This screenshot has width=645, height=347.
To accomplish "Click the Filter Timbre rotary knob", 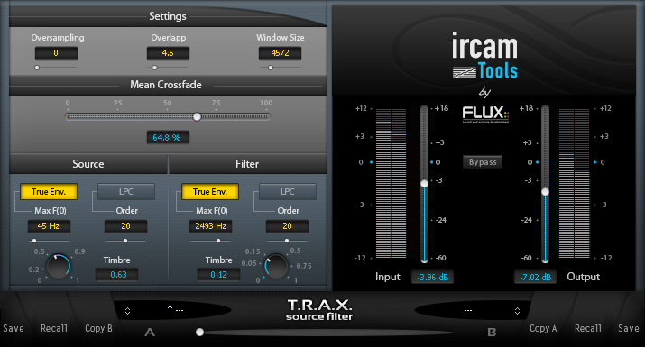I will tap(276, 266).
